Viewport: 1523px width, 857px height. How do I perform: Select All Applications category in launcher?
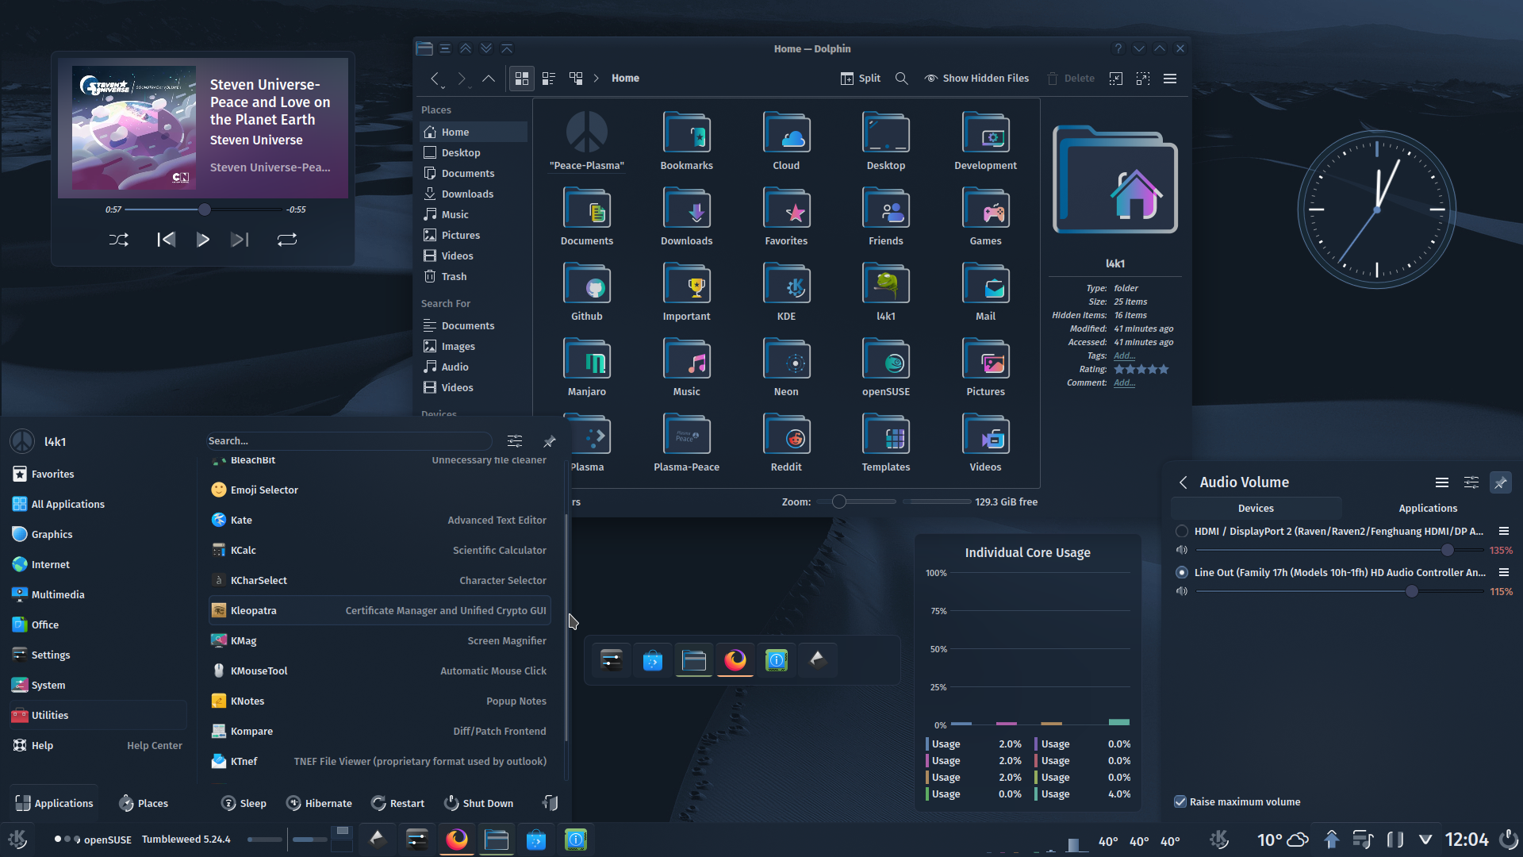click(98, 504)
